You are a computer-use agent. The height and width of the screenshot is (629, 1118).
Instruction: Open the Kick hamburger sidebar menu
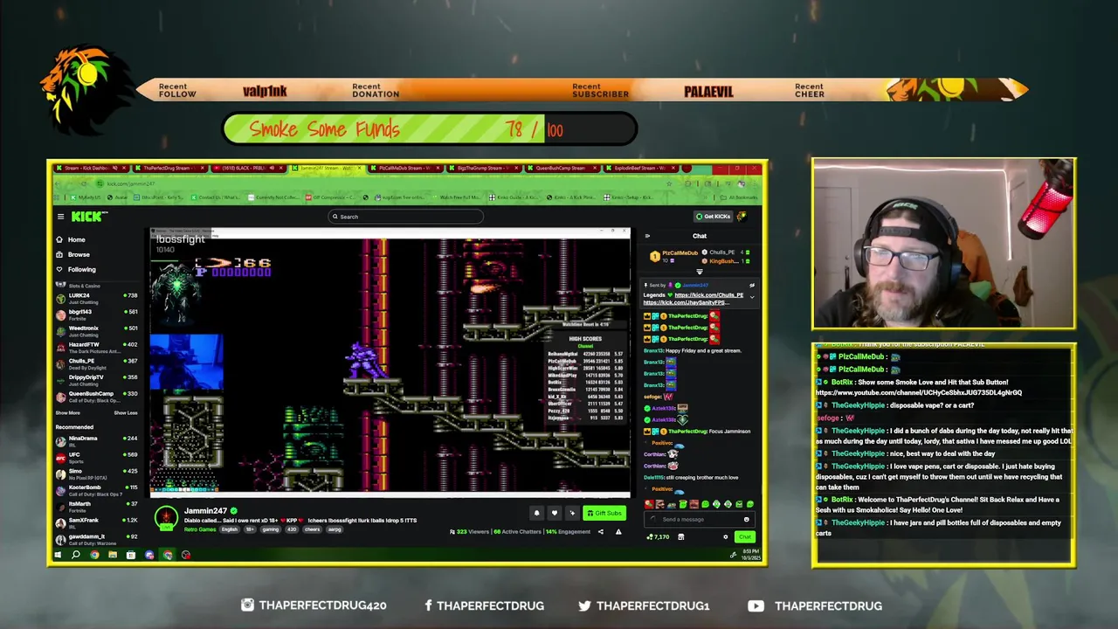[x=60, y=217]
